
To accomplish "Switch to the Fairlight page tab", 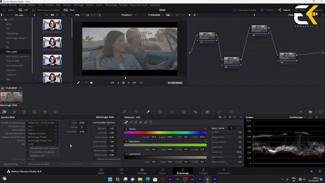I will (x=203, y=171).
